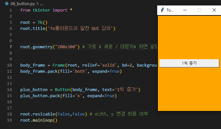Click the 'To...' title text of Tk window
Image resolution: width=221 pixels, height=129 pixels.
click(170, 10)
